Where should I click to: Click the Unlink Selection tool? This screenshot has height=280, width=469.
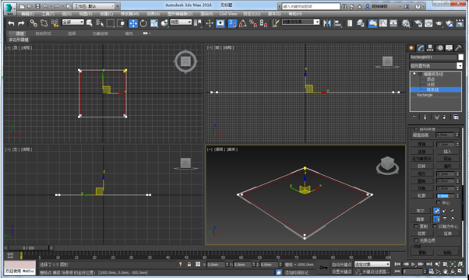44,23
